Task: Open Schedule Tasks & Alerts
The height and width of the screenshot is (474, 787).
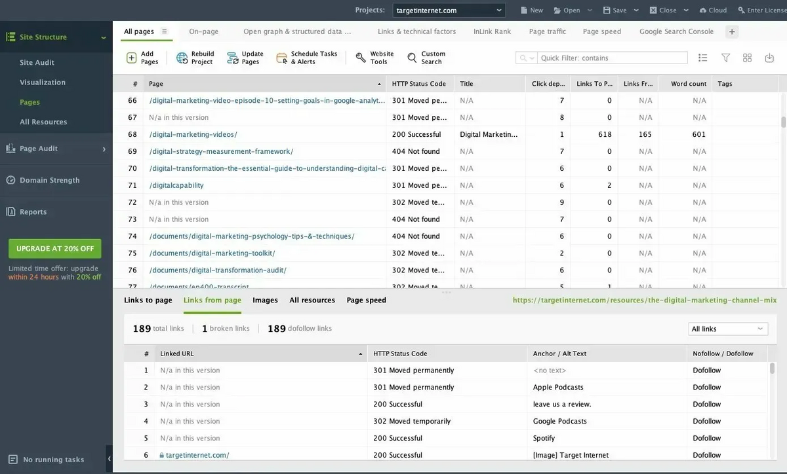Action: tap(307, 58)
